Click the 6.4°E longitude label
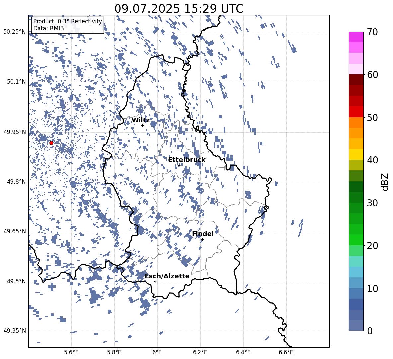Screen dimensions: 393x359 pyautogui.click(x=243, y=353)
